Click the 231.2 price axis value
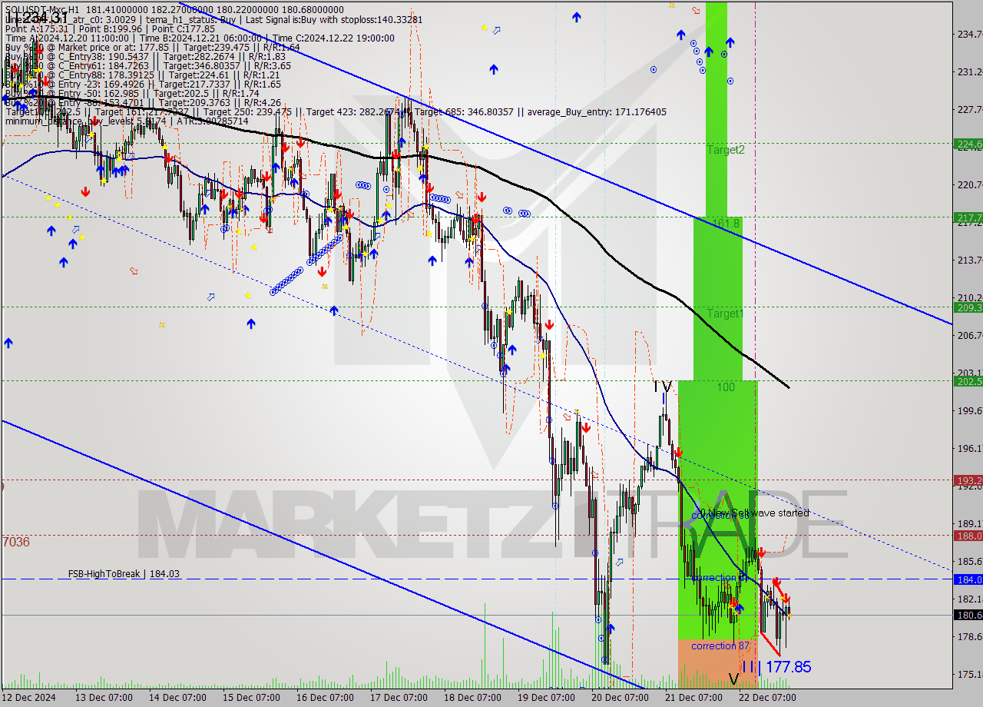The image size is (983, 707). [969, 71]
